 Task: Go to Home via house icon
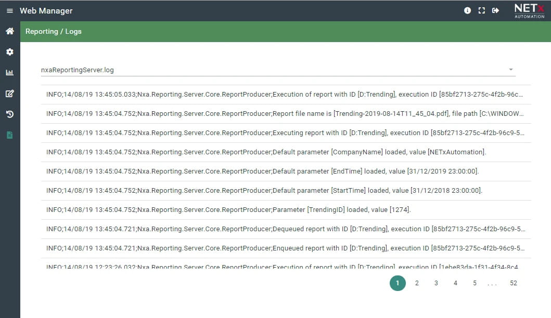pos(10,31)
